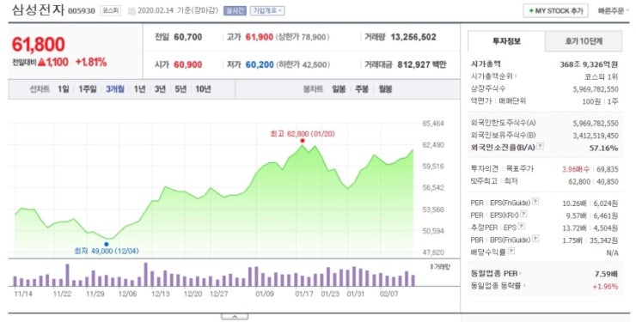
Task: Open help icon beside 외국인소진율(B/A)
Action: pos(540,147)
